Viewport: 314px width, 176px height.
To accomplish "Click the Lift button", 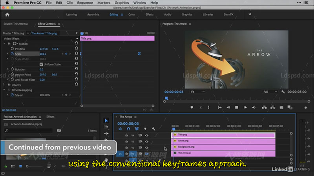I will (x=264, y=107).
